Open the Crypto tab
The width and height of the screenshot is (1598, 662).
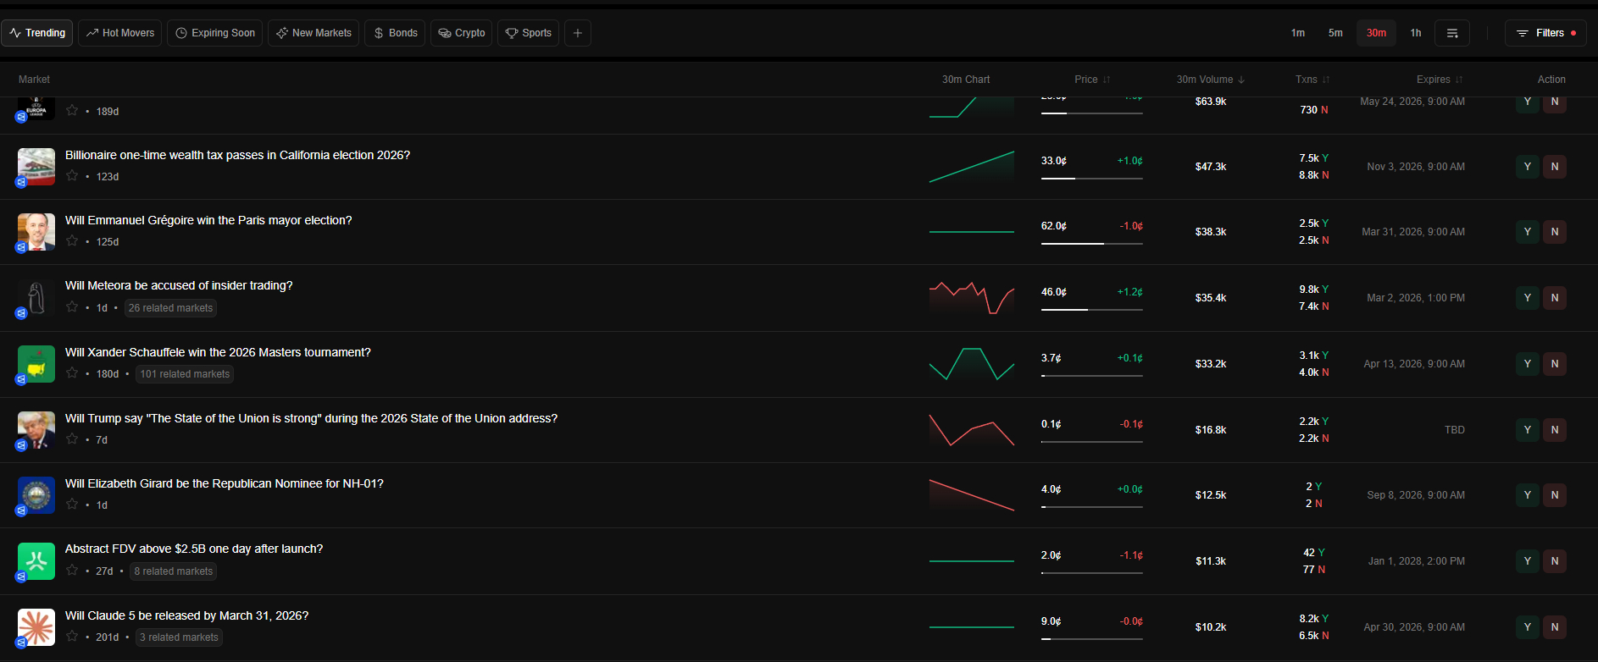[461, 33]
